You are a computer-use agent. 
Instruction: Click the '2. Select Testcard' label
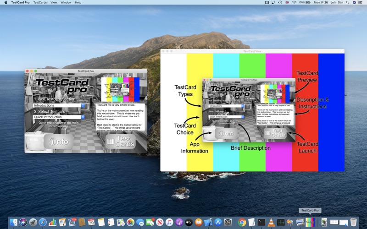50,111
